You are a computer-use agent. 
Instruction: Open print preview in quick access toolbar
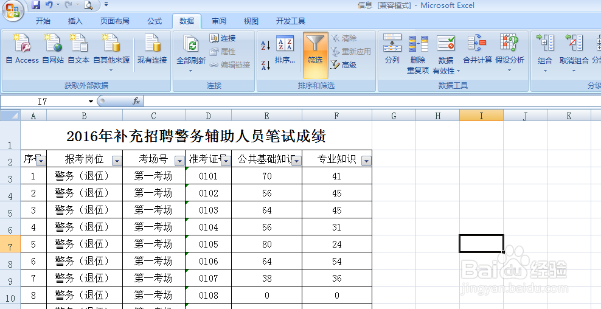(x=88, y=5)
